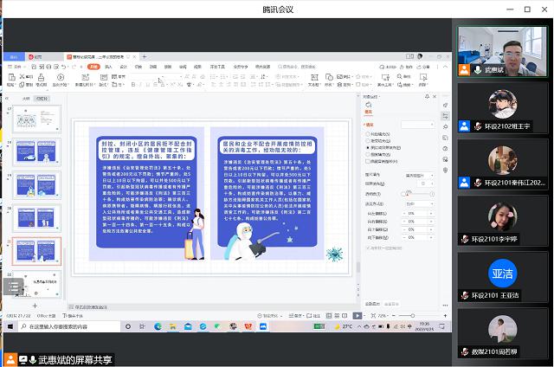Select slide 20 thumbnail
The height and width of the screenshot is (367, 554).
pyautogui.click(x=36, y=218)
